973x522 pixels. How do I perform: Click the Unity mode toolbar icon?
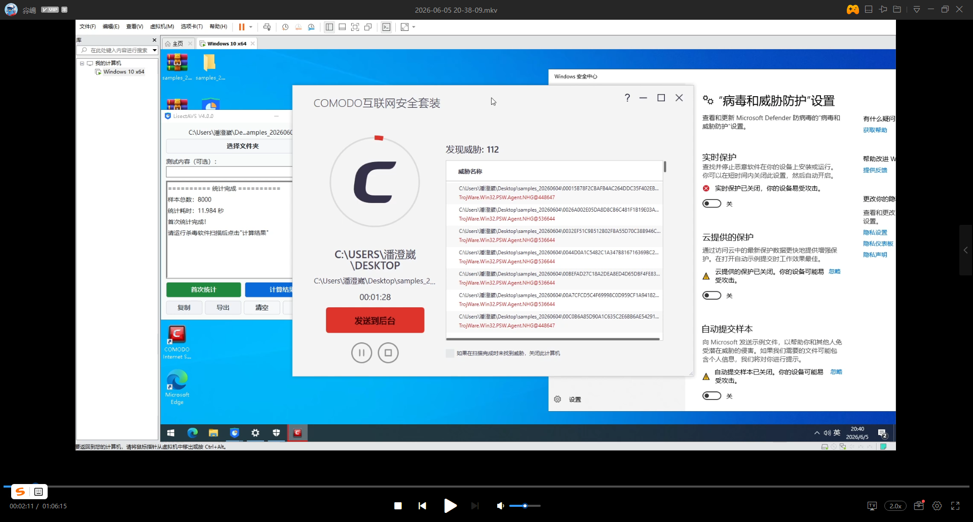368,27
